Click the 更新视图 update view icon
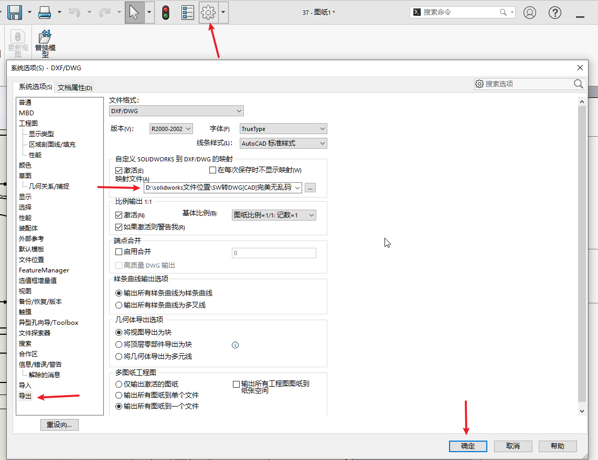Screen dimensions: 598x460 (17, 43)
